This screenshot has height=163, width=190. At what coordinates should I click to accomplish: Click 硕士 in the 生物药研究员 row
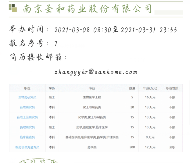click(x=52, y=97)
